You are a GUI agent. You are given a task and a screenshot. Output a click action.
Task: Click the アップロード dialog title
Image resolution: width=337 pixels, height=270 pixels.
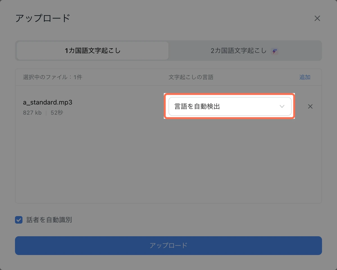coord(43,18)
